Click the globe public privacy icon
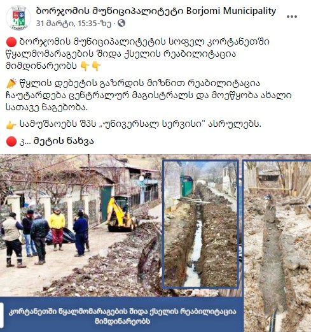This screenshot has height=332, width=311. [121, 23]
